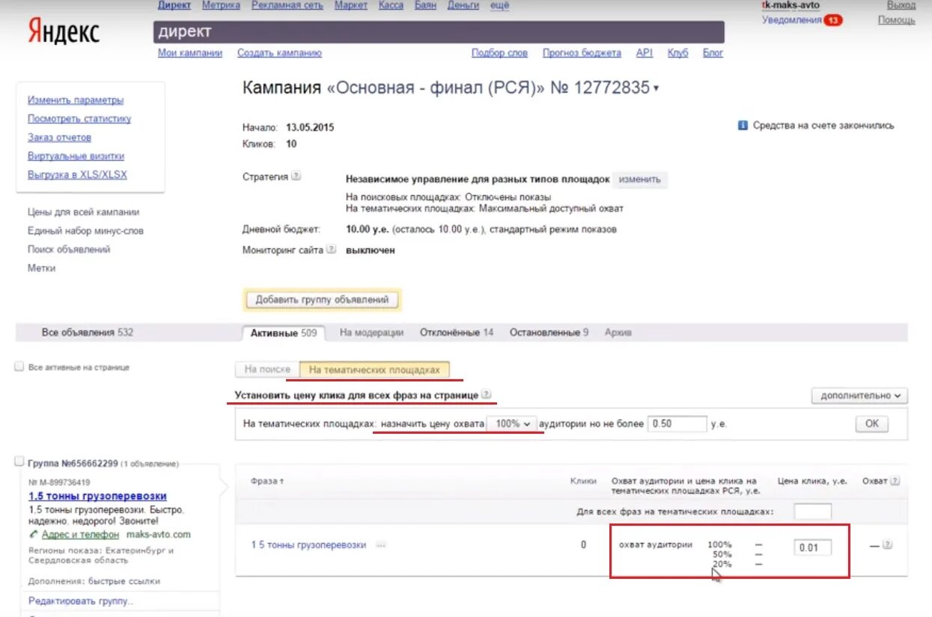Click Цены для всей кампании
932x617 pixels.
coord(83,212)
